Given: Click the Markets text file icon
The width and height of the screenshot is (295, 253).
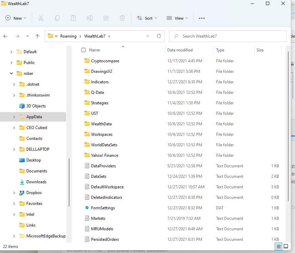Looking at the screenshot, I should tap(87, 218).
